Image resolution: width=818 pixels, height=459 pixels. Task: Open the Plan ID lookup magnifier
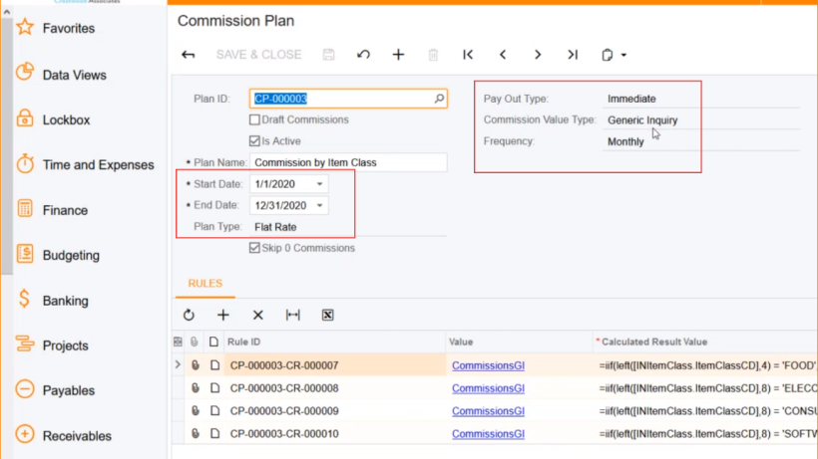click(x=439, y=99)
